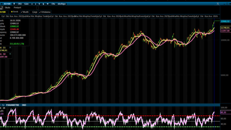
Task: Remove the 50-period moving average indicator
Action: [10, 54]
